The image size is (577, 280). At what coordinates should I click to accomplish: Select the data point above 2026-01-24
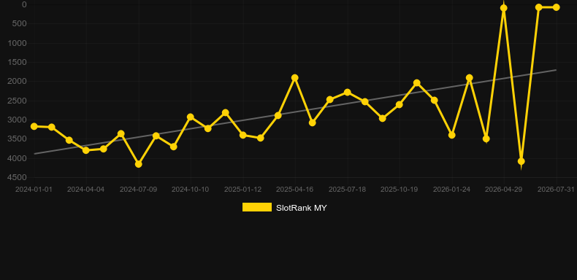pos(452,135)
